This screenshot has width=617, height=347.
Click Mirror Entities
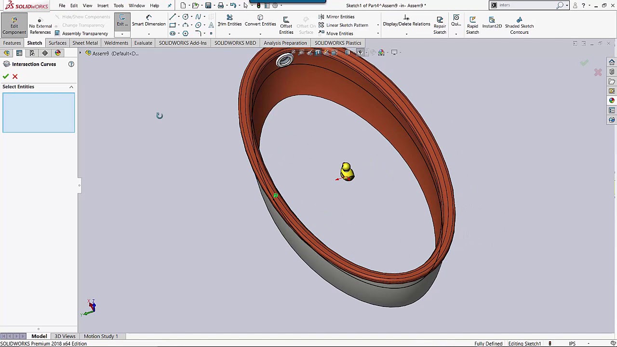tap(336, 17)
